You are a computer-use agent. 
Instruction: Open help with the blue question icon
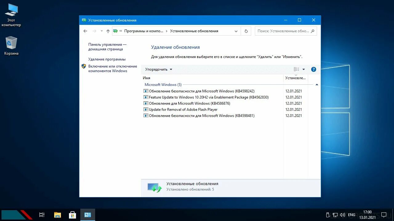(x=314, y=69)
